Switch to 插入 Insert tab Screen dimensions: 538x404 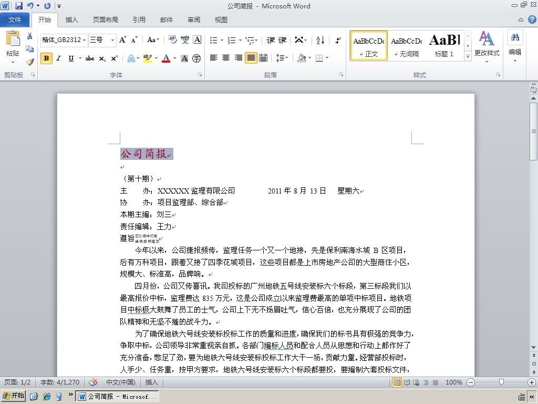point(71,20)
